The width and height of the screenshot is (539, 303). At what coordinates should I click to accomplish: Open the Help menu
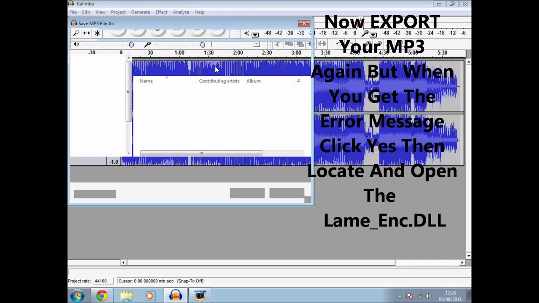click(200, 12)
